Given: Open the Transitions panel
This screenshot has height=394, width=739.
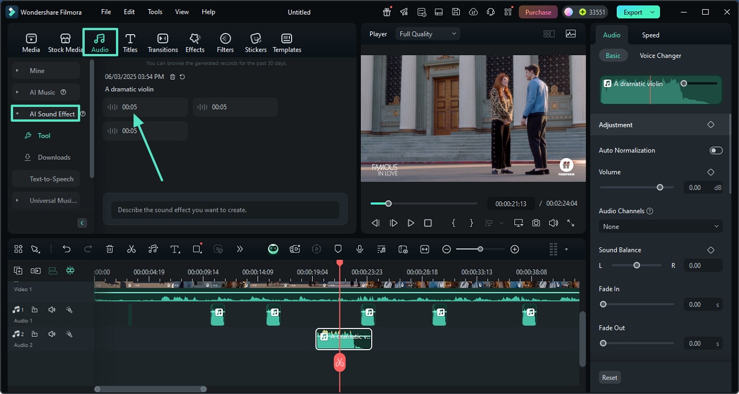Looking at the screenshot, I should click(163, 43).
